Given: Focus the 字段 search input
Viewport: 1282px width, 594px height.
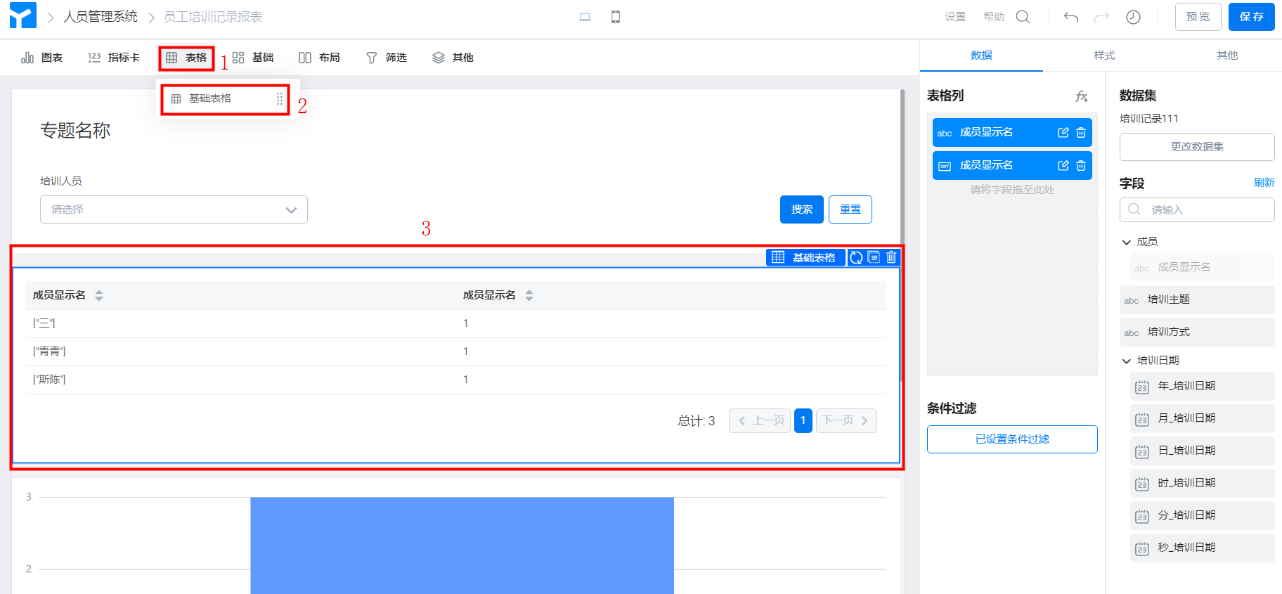Looking at the screenshot, I should pyautogui.click(x=1197, y=209).
